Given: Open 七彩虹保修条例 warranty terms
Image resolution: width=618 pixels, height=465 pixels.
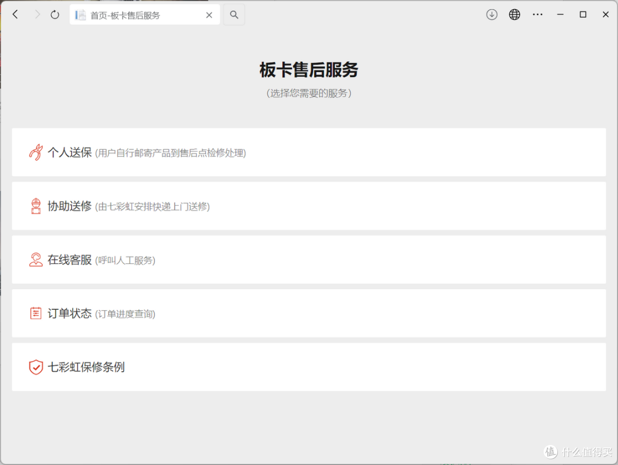Looking at the screenshot, I should coord(308,367).
